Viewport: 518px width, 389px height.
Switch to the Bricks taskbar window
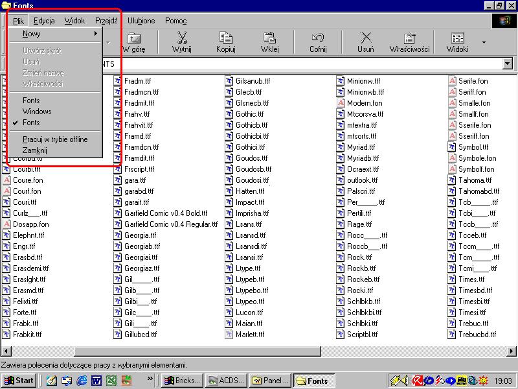tap(183, 381)
